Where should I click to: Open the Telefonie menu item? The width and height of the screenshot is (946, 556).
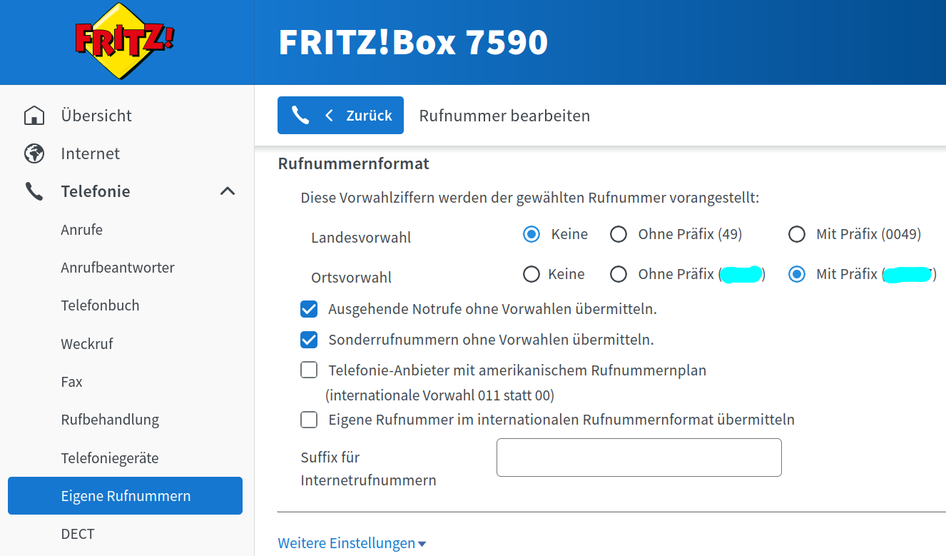click(96, 191)
